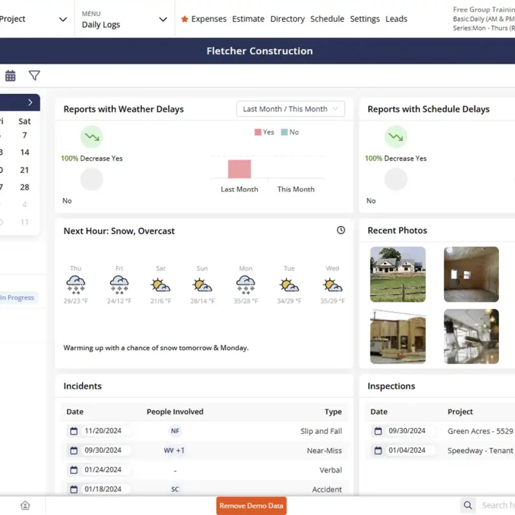Open the storefront building photo thumbnail
The image size is (515, 515).
(398, 336)
